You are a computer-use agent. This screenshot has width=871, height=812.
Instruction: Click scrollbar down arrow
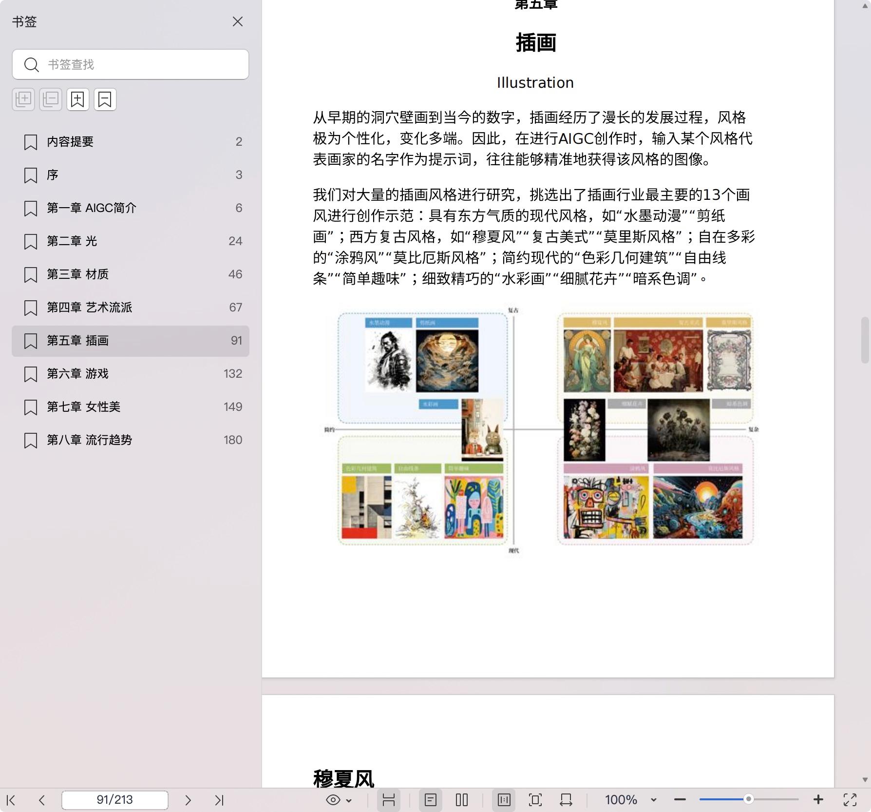tap(865, 780)
